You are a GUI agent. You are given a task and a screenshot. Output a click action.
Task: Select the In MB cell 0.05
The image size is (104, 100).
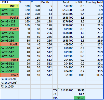click(80, 75)
